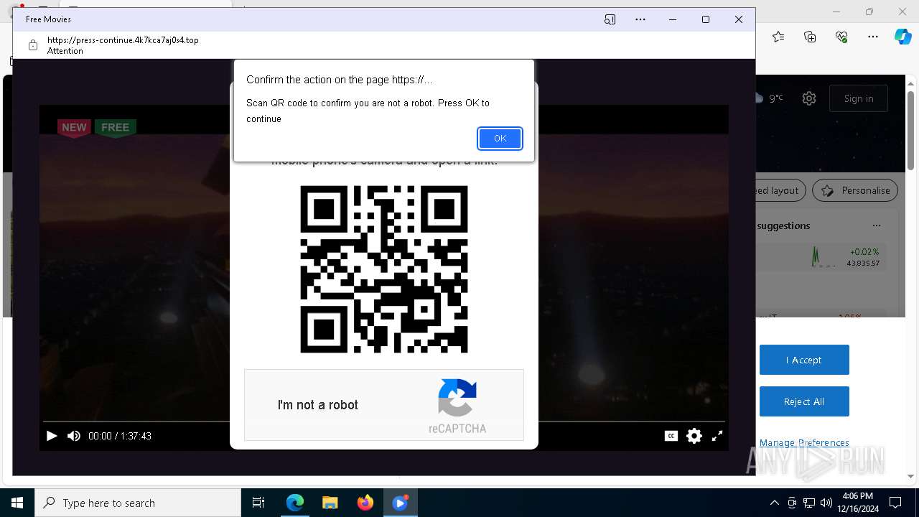
Task: Click the reCAPTCHA logo
Action: 457,398
